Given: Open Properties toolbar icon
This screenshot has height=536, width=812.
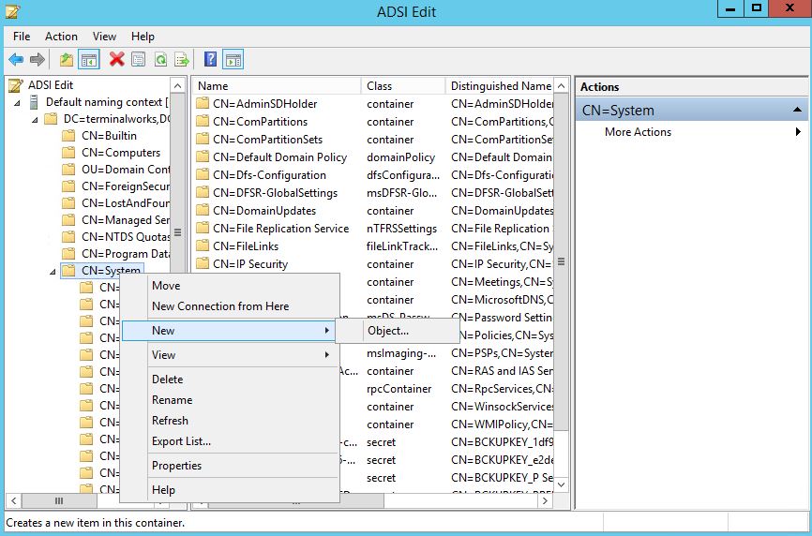Looking at the screenshot, I should pyautogui.click(x=138, y=59).
